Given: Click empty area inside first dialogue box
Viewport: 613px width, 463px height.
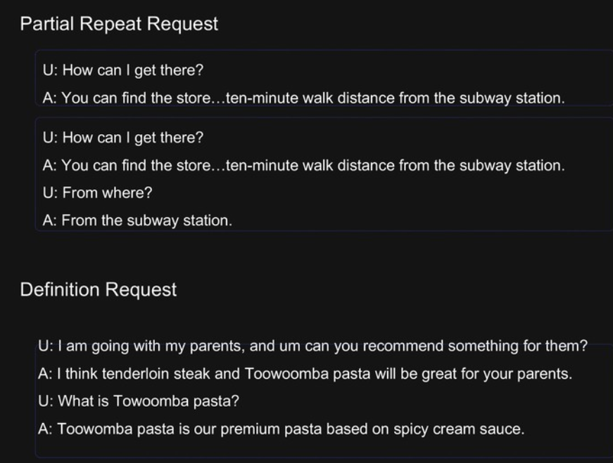Looking at the screenshot, I should click(x=391, y=70).
